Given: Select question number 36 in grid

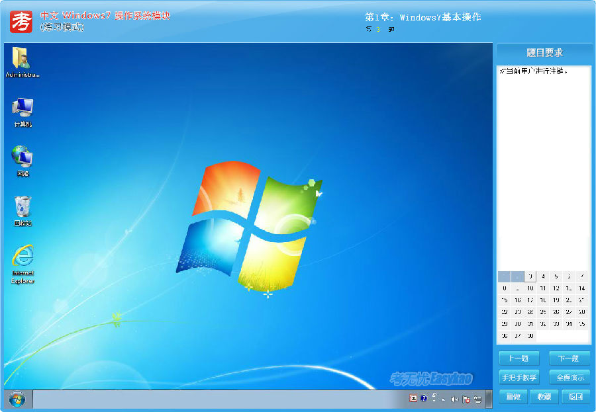Looking at the screenshot, I should point(505,336).
